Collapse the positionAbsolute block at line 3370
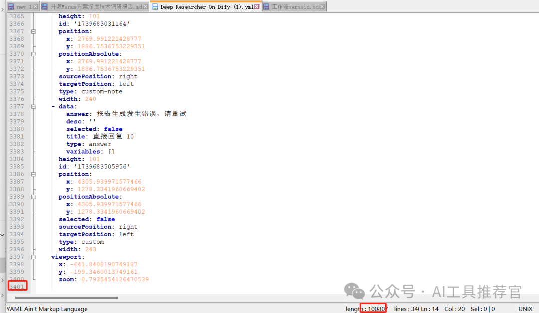 coord(33,54)
